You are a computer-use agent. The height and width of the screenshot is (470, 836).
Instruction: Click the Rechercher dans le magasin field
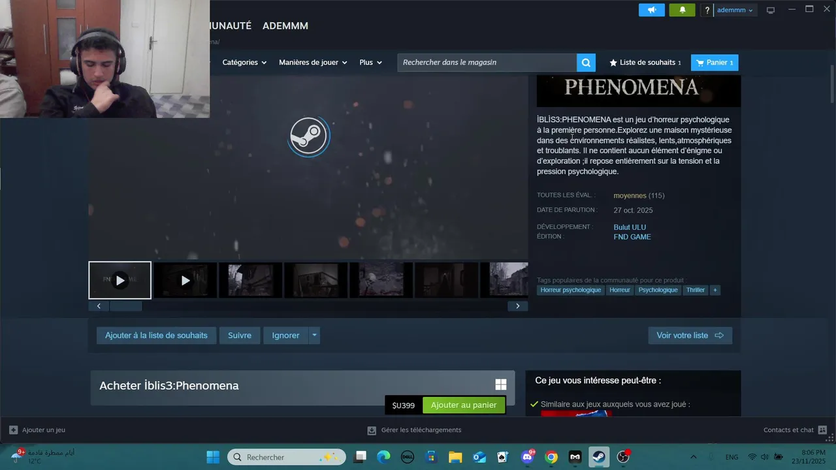tap(487, 63)
